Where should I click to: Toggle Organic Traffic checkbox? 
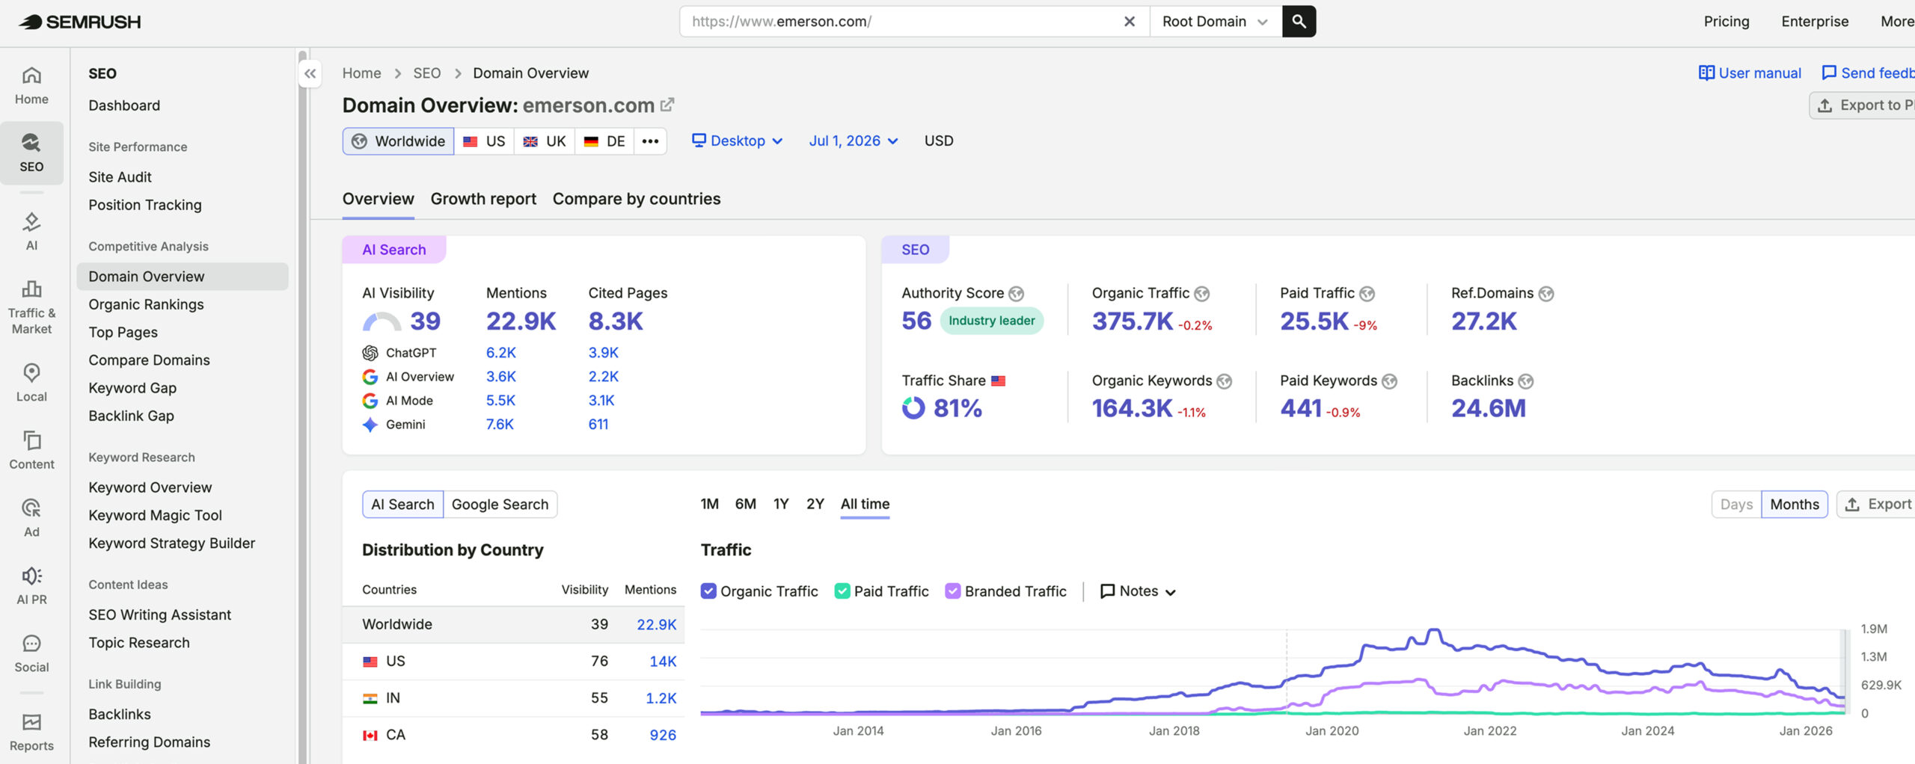708,591
